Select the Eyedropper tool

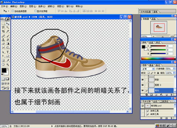[8, 61]
